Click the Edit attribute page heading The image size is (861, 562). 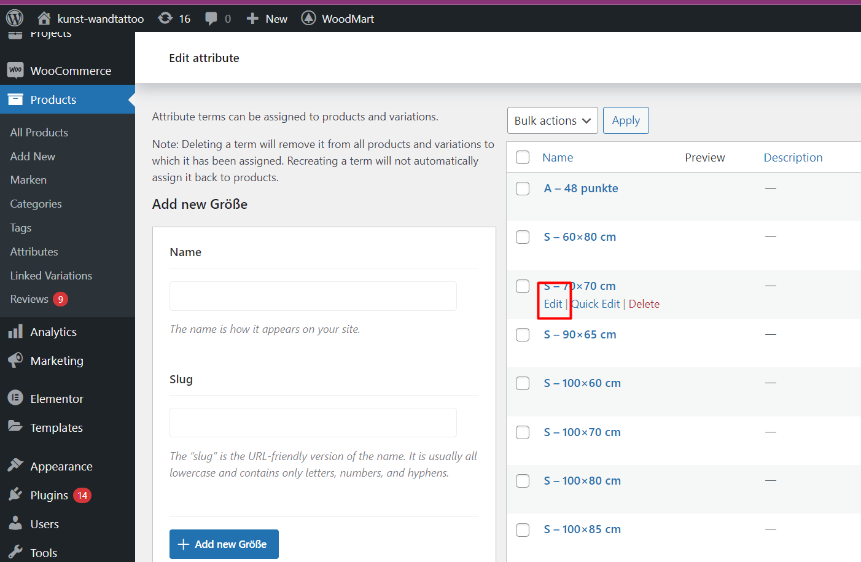point(204,58)
